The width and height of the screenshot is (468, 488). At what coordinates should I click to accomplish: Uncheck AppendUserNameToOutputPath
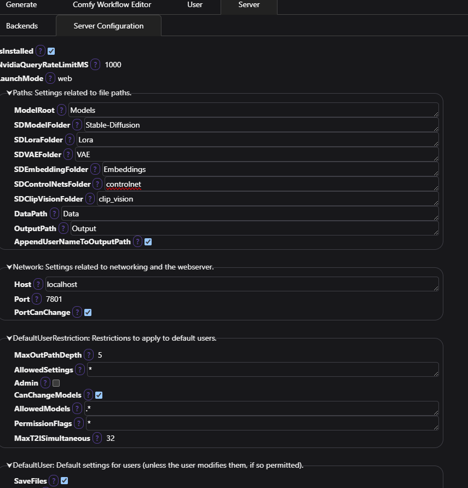[148, 241]
